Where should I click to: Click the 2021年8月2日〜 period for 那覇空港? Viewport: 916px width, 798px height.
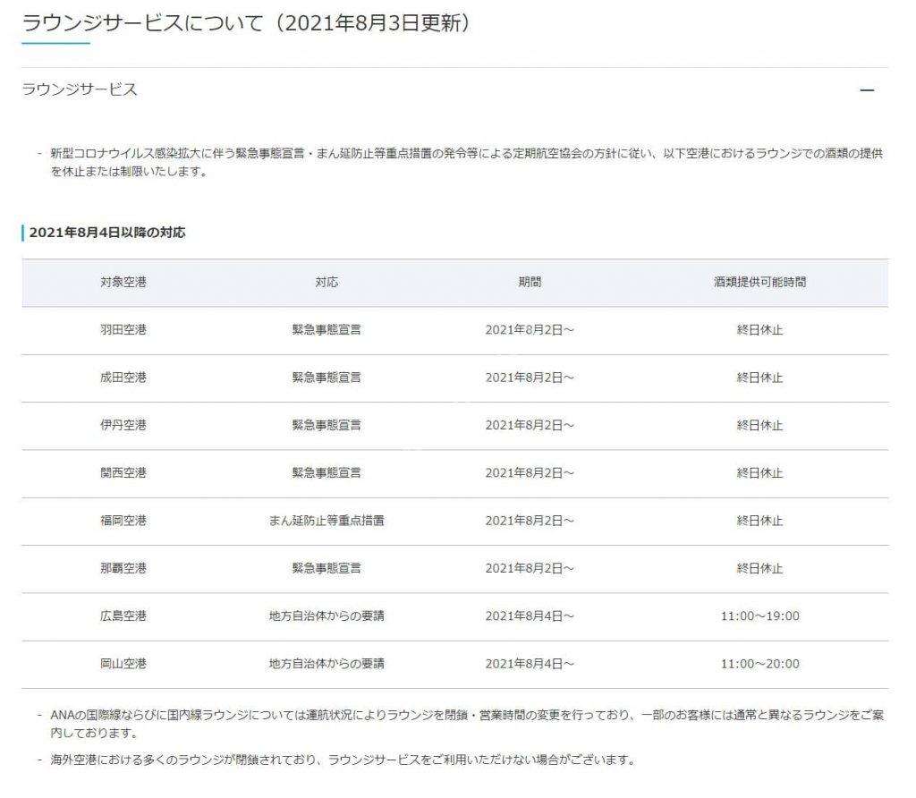[x=530, y=568]
